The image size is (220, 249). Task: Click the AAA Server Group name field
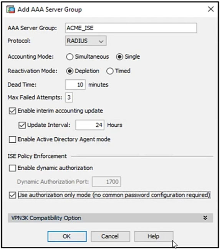(x=131, y=28)
